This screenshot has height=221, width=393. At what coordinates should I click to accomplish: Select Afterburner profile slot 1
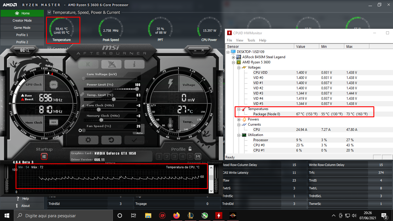click(159, 156)
